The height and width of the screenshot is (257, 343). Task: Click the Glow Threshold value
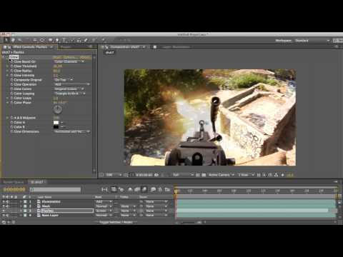58,66
